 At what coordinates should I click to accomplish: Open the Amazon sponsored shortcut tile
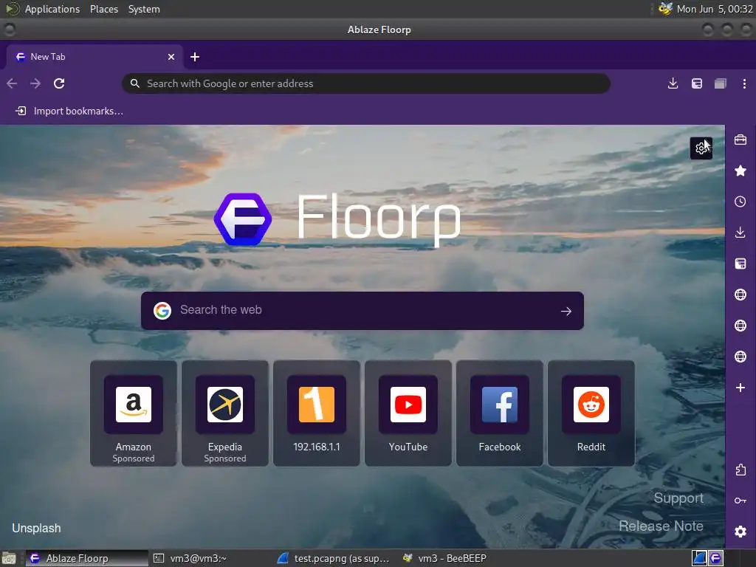(134, 413)
